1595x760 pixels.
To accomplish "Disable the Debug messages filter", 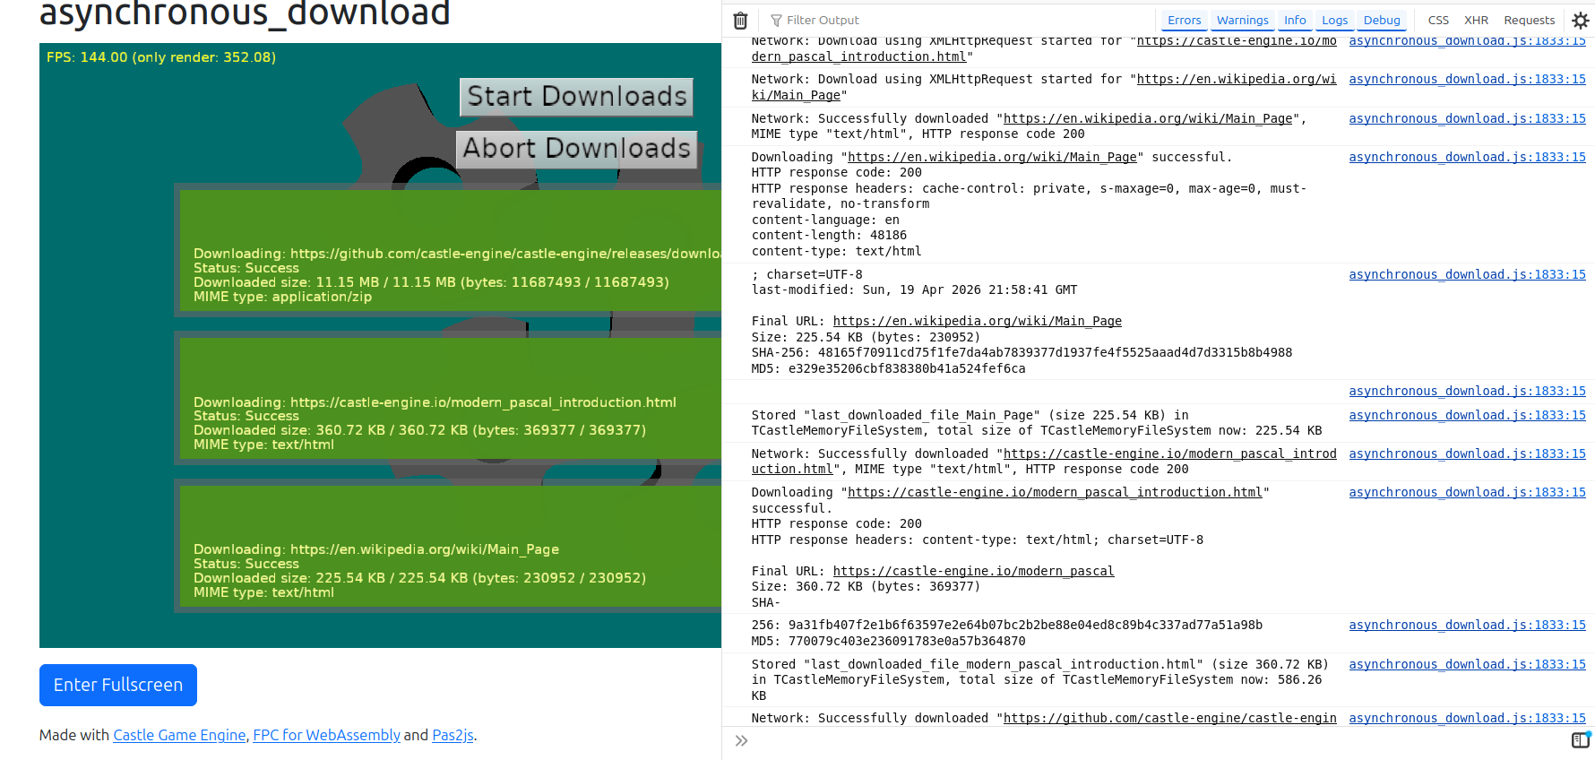I will (x=1381, y=21).
